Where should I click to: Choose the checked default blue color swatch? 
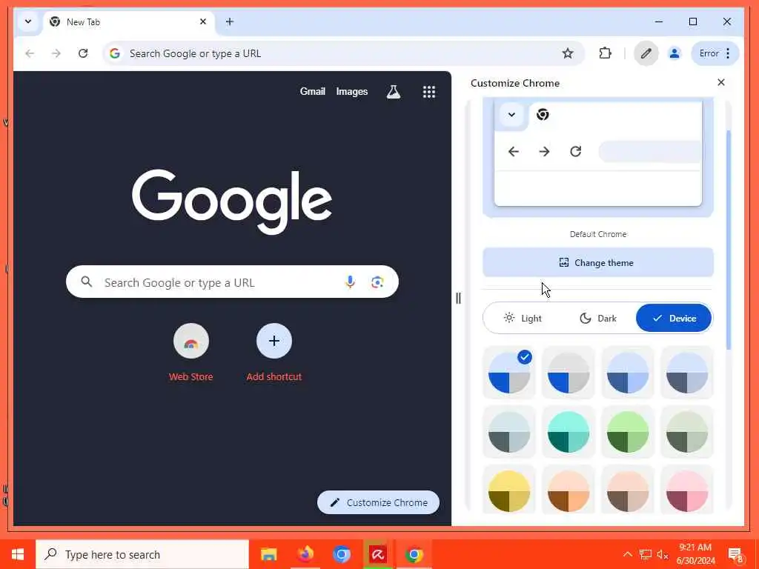(509, 373)
